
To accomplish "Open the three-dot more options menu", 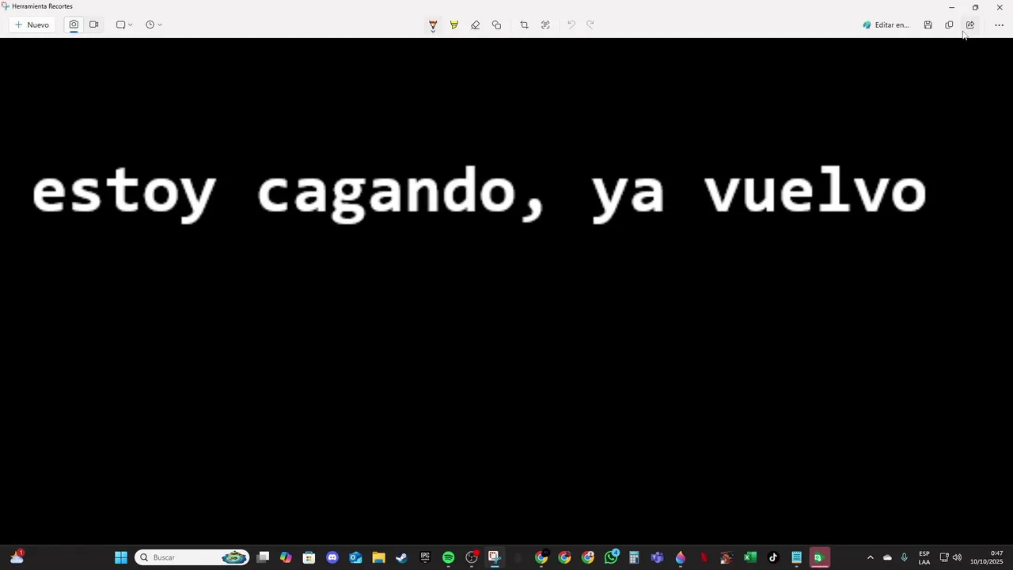I will 999,25.
